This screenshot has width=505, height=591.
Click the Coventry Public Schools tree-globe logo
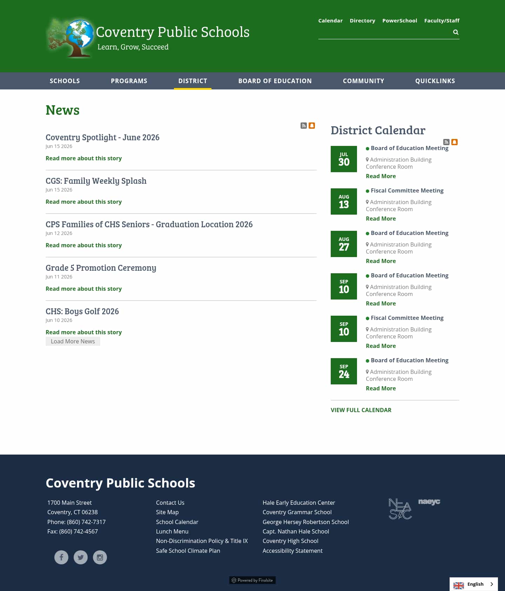[70, 38]
